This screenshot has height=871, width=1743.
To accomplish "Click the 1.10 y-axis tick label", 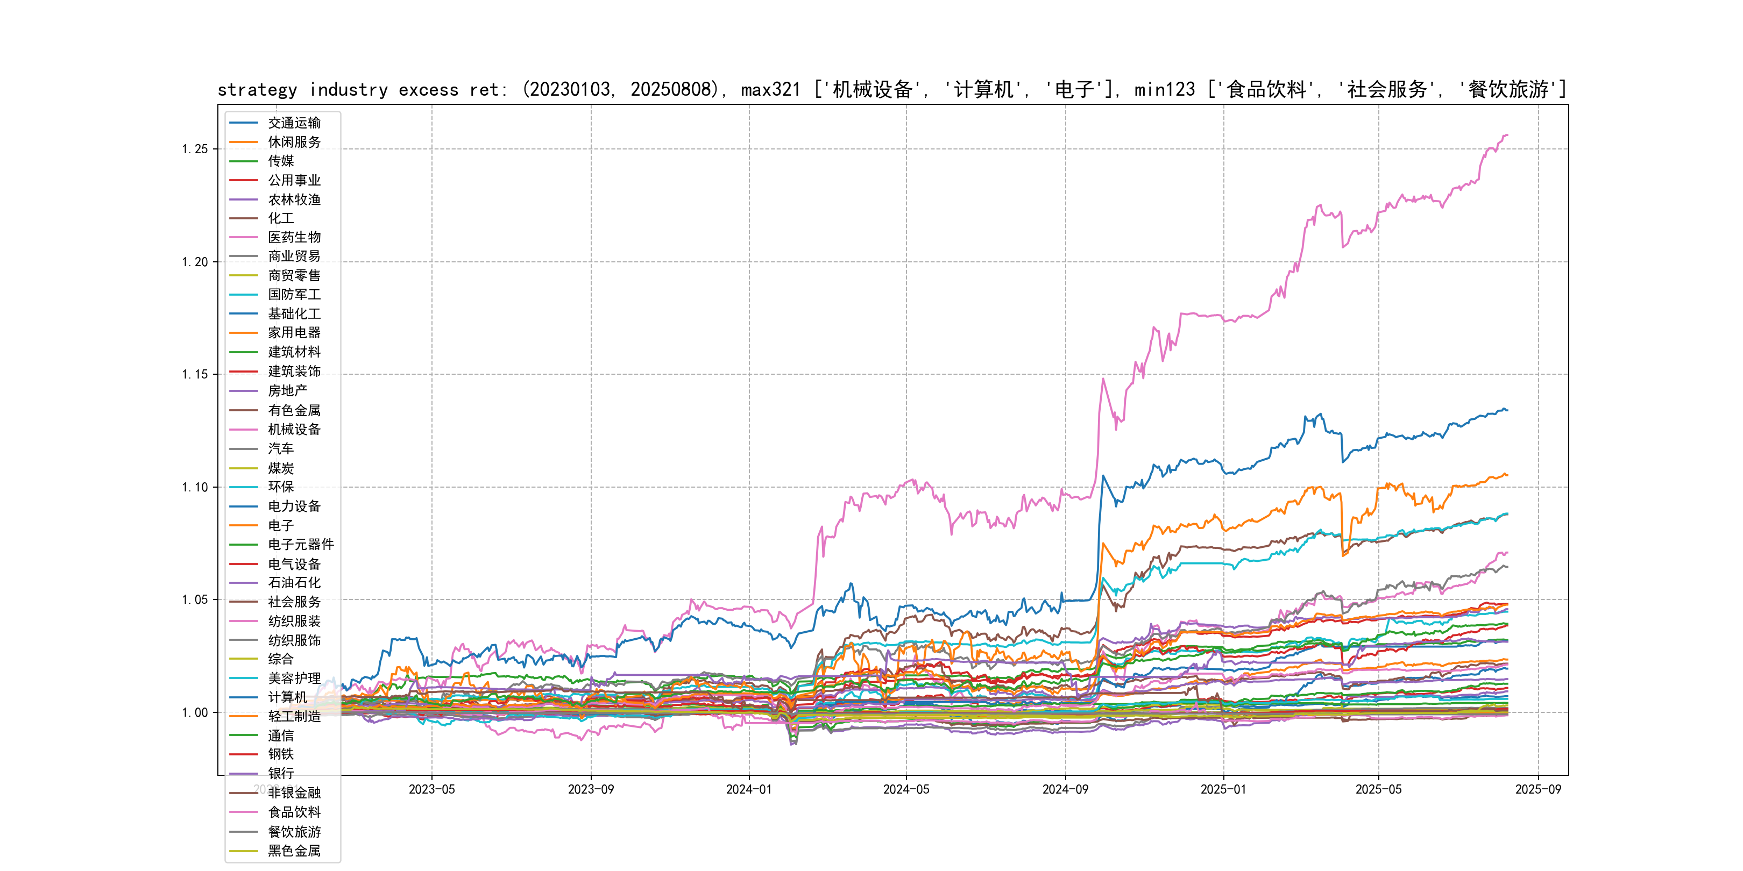I will click(x=195, y=487).
